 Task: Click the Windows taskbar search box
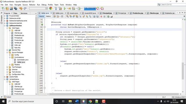[30, 101]
